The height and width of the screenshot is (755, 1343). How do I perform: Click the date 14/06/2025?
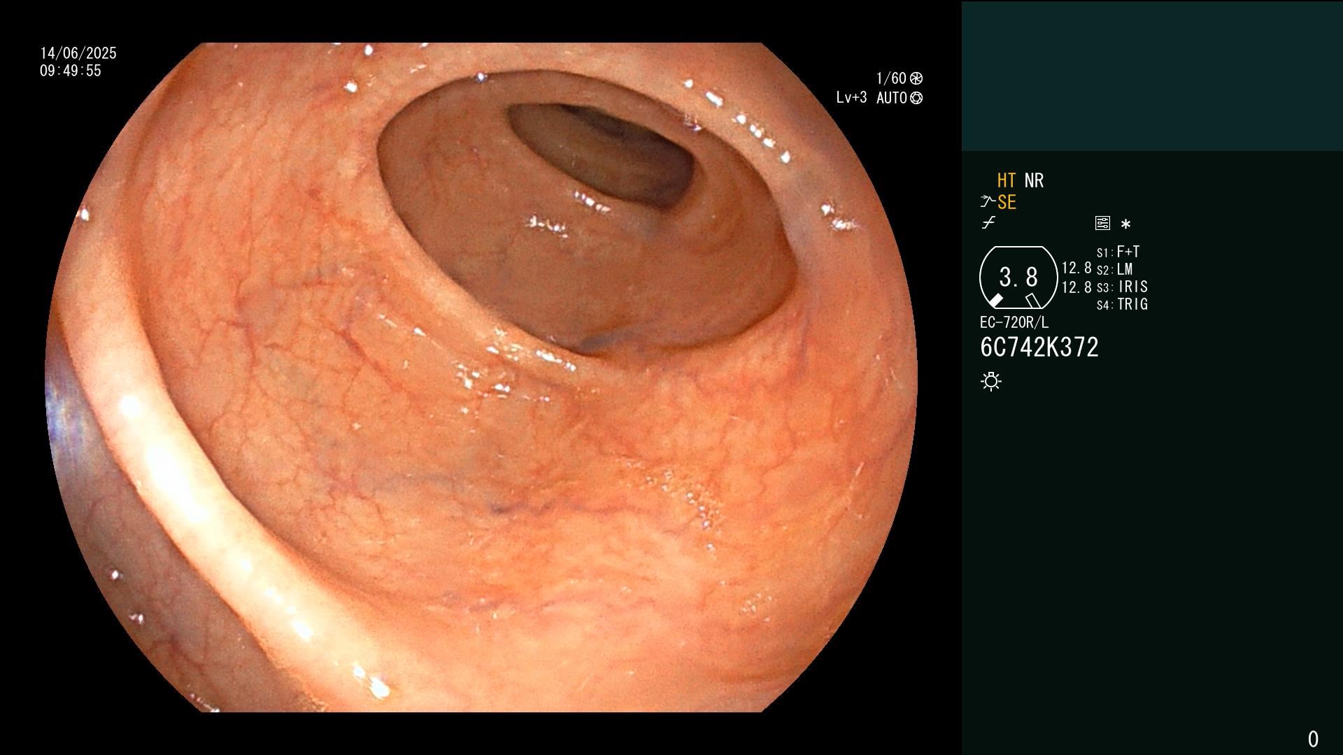click(78, 53)
